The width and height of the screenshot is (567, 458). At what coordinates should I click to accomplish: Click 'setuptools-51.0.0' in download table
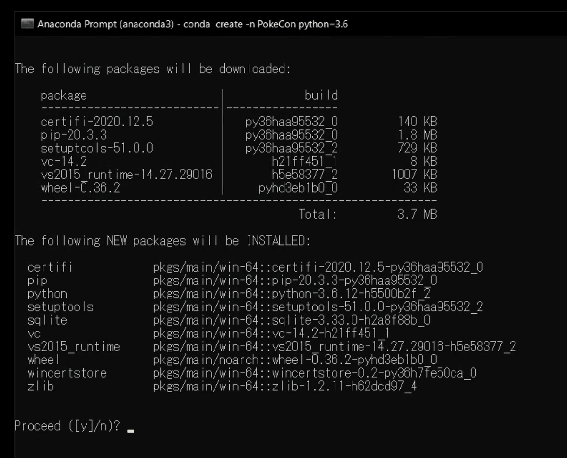[x=97, y=149]
